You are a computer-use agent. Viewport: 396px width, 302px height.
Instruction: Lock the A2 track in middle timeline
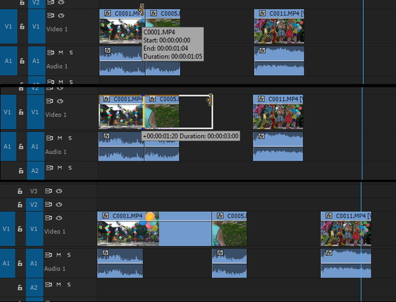point(22,168)
